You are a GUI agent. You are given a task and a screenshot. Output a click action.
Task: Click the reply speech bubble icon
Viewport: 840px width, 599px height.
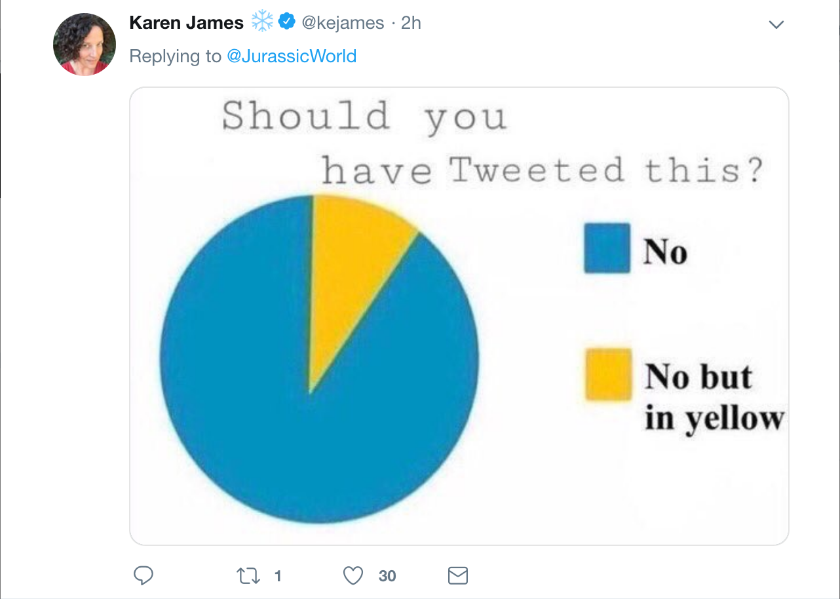(143, 576)
